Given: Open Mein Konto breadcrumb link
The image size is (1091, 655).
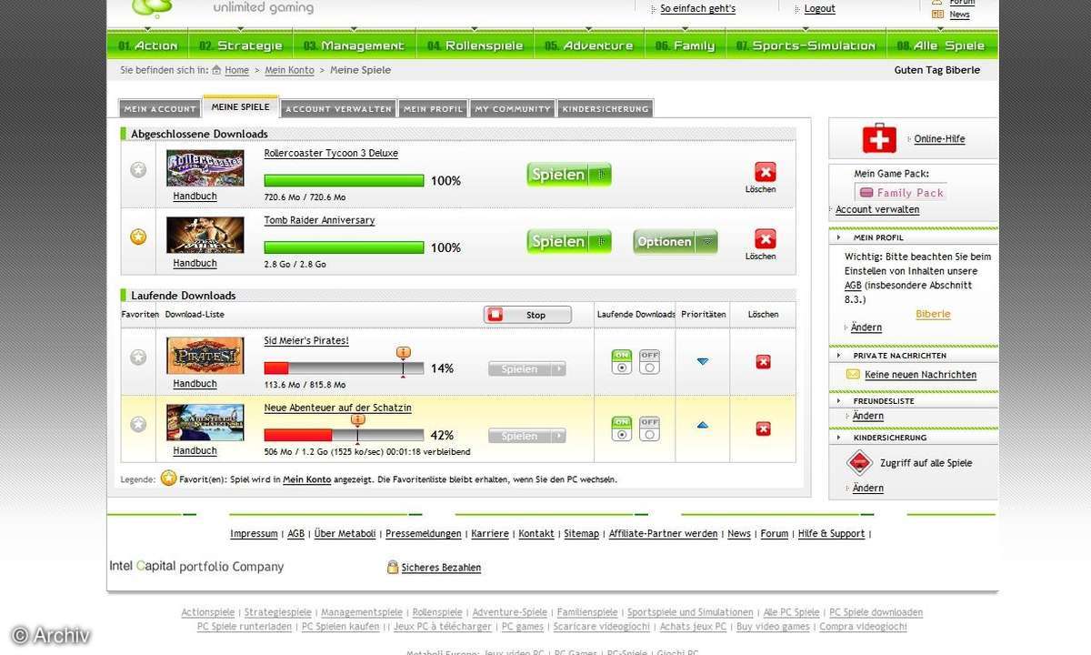Looking at the screenshot, I should point(289,70).
